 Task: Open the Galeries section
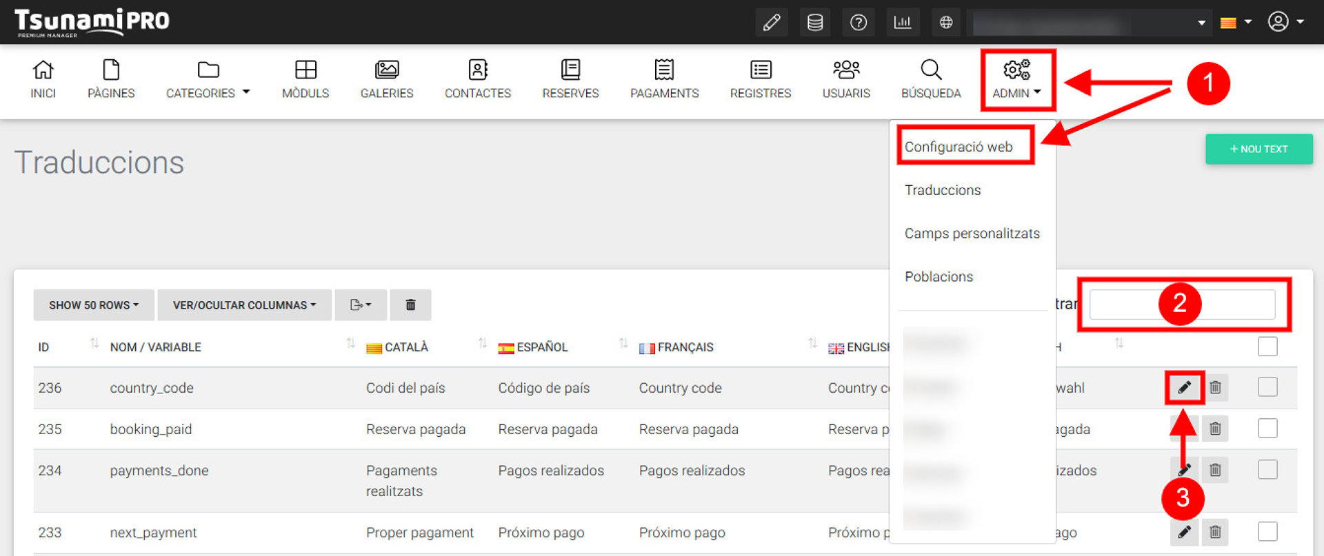point(386,79)
